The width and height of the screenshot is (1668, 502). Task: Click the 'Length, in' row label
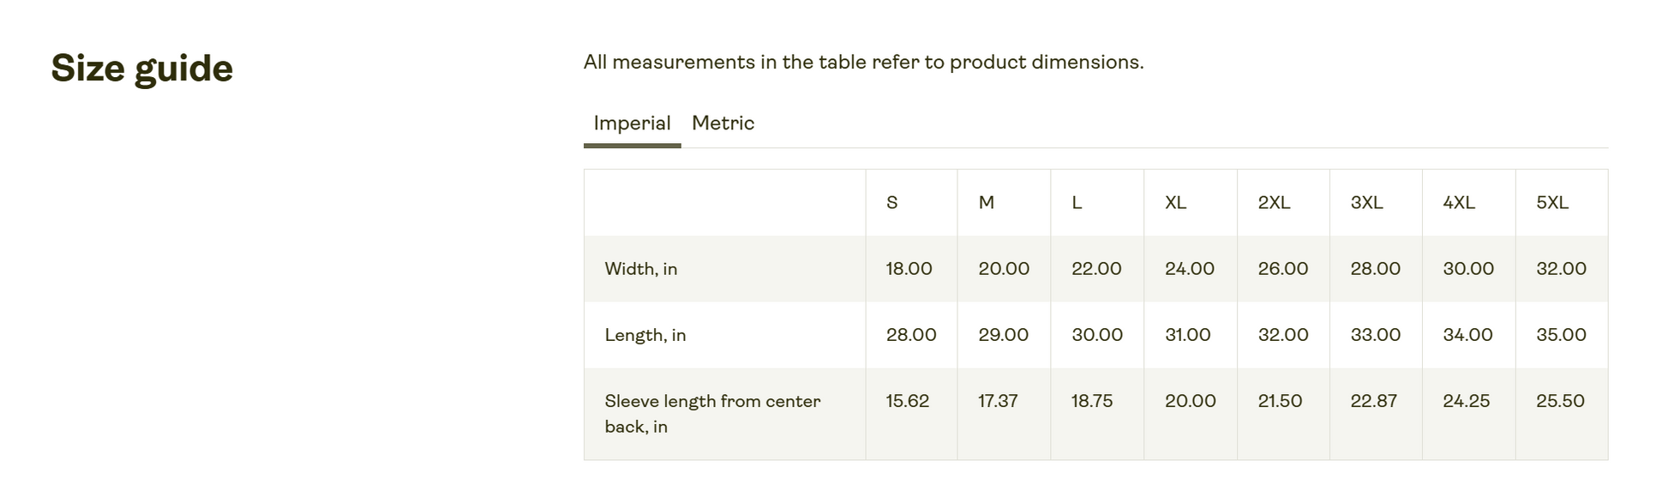point(645,335)
